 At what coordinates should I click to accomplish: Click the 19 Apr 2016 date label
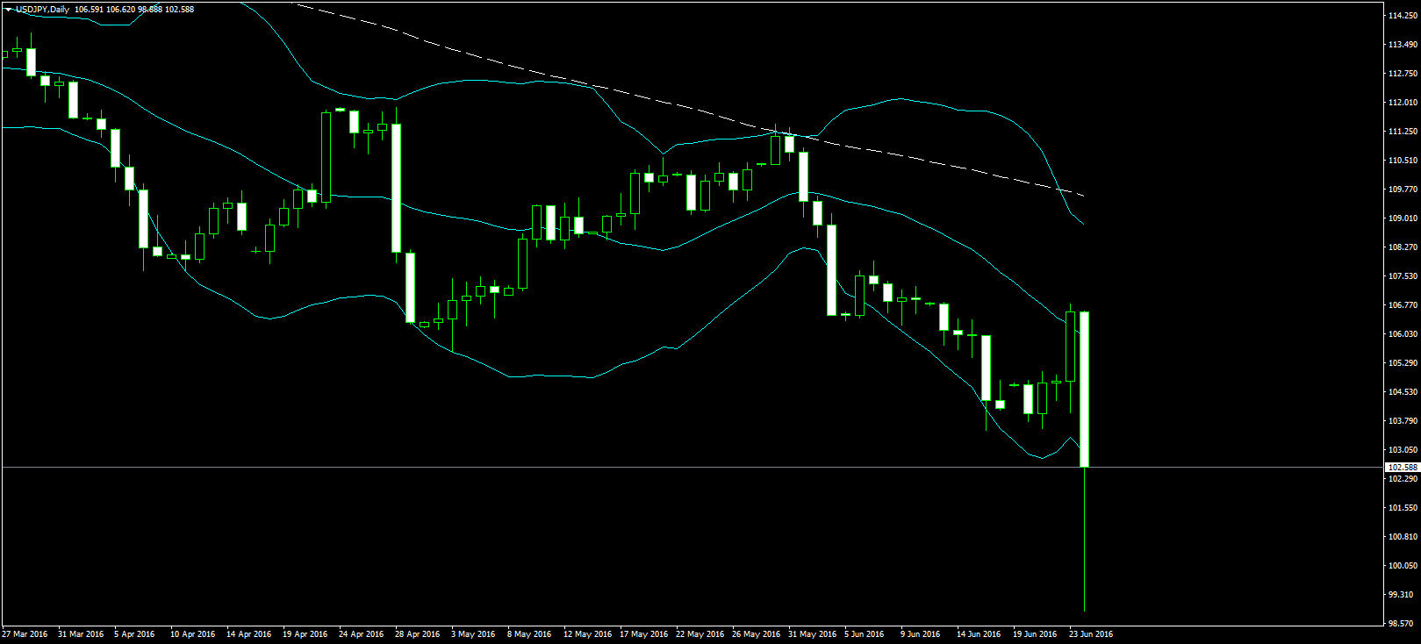[305, 633]
